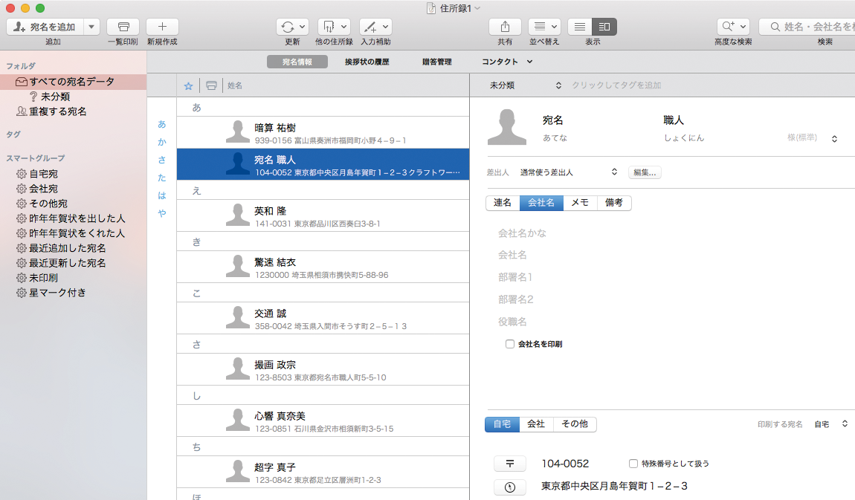Open the 様(標準) honorific stepper

coord(834,139)
